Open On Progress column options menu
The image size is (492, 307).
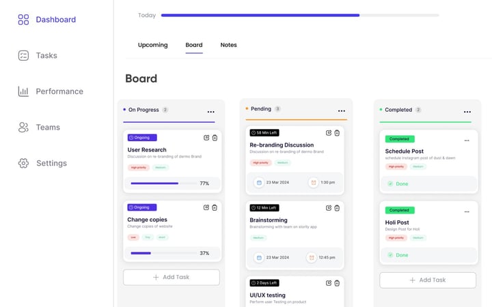(211, 112)
